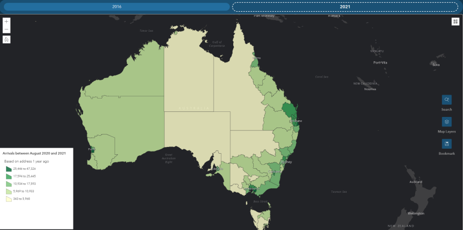Viewport: 463px width, 230px height.
Task: Click the Bass Strait label
Action: 260,202
